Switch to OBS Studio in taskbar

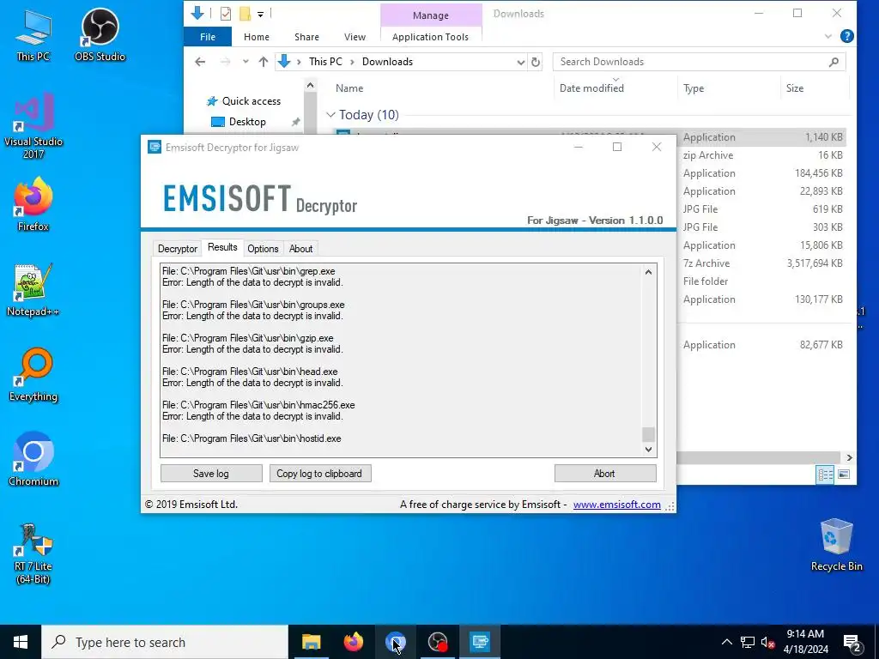point(437,642)
